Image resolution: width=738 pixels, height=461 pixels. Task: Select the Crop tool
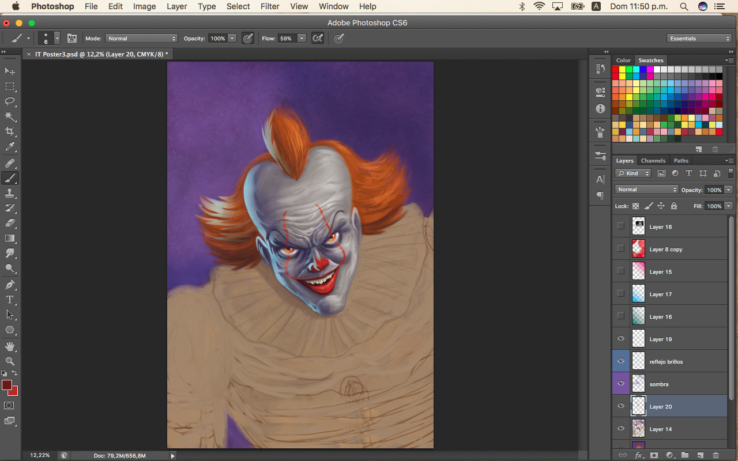pyautogui.click(x=10, y=132)
